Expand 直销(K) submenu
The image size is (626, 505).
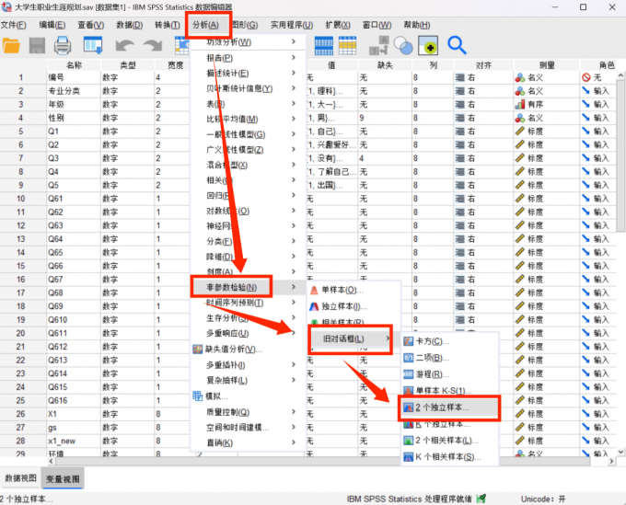point(248,442)
